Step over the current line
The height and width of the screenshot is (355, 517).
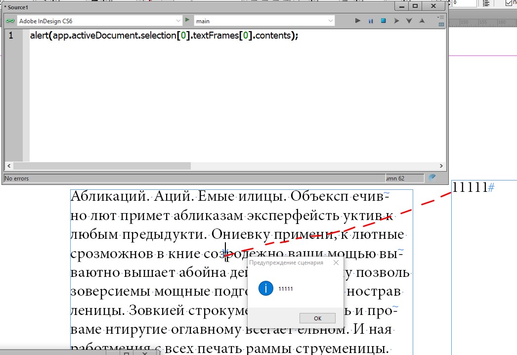(396, 21)
